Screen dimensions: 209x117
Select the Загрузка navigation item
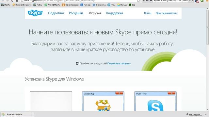(94, 13)
